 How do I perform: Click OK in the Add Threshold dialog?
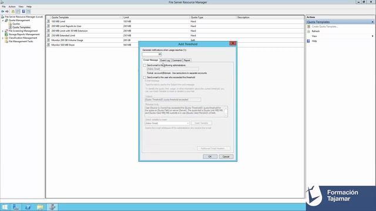click(210, 156)
